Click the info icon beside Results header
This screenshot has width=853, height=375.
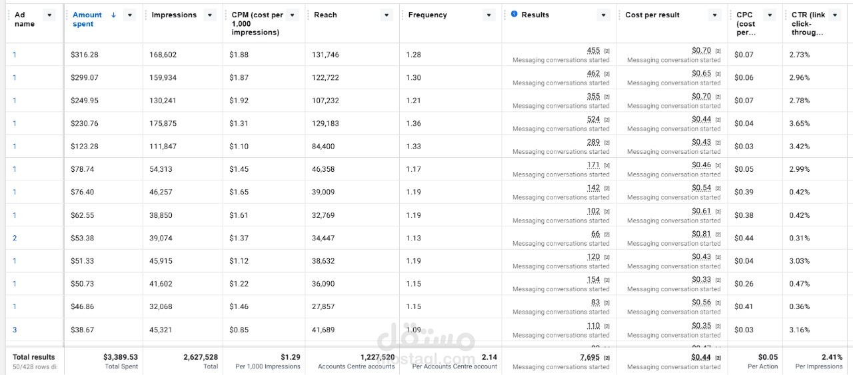coord(514,14)
